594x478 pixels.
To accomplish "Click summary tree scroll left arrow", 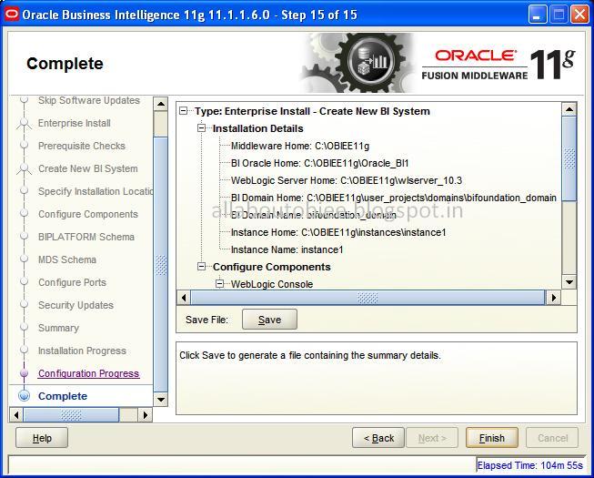I will click(184, 298).
